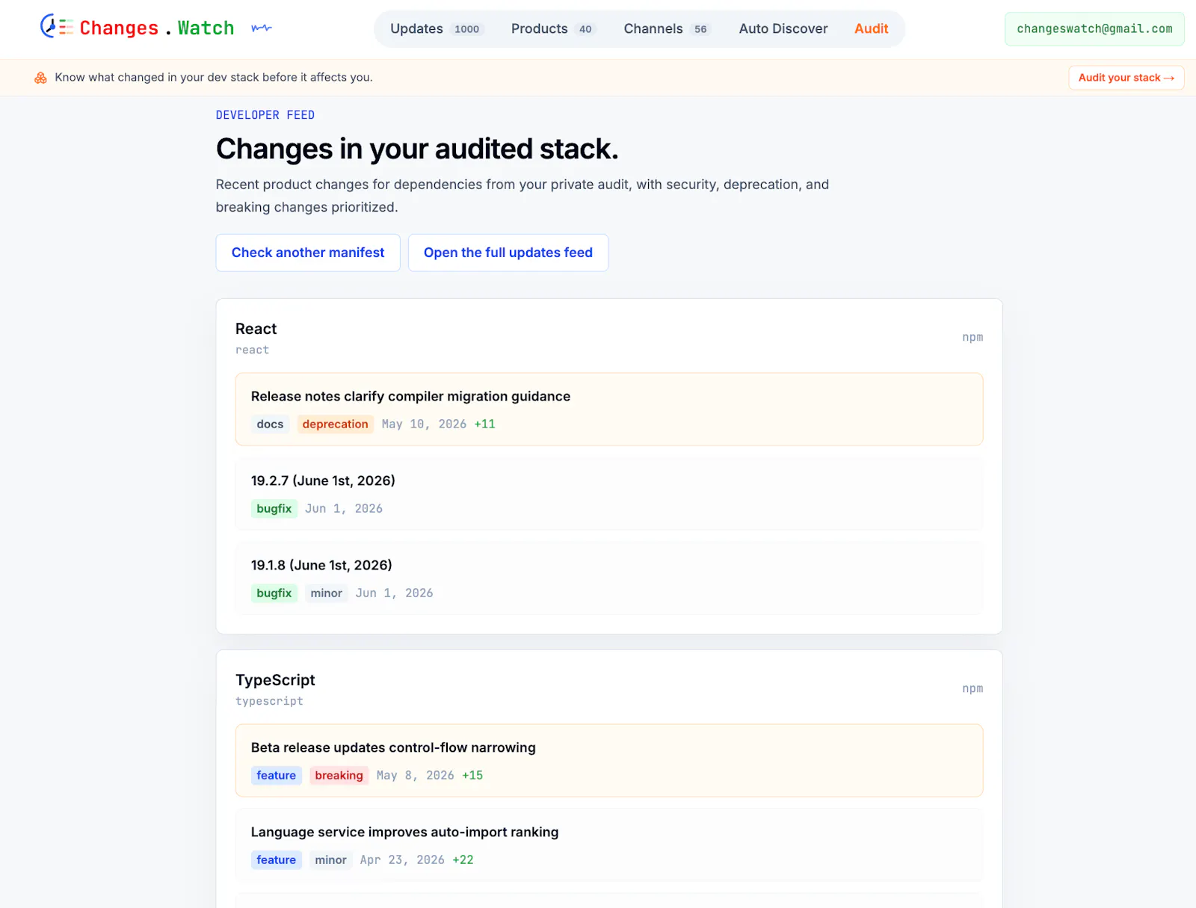Open the TypeScript product heading
The height and width of the screenshot is (908, 1196).
[275, 680]
